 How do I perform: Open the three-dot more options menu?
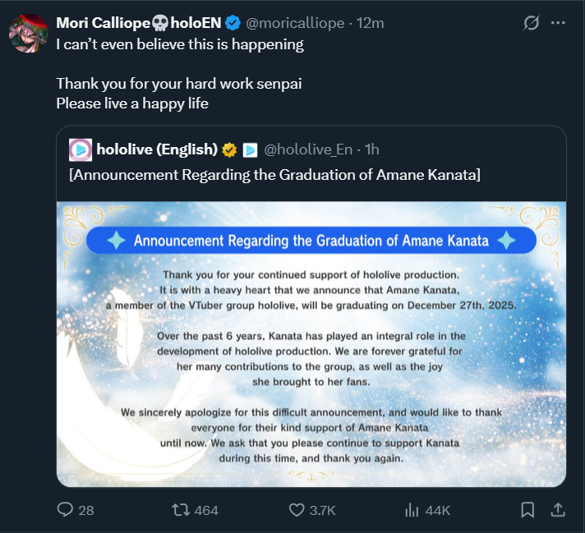click(560, 24)
